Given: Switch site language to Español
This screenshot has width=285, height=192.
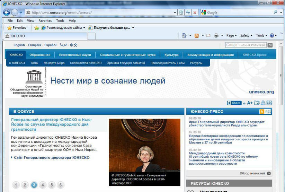Looking at the screenshot, I should pyautogui.click(x=50, y=45).
